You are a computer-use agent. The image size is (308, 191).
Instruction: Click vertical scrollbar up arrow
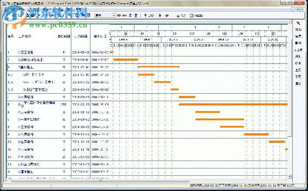point(290,21)
